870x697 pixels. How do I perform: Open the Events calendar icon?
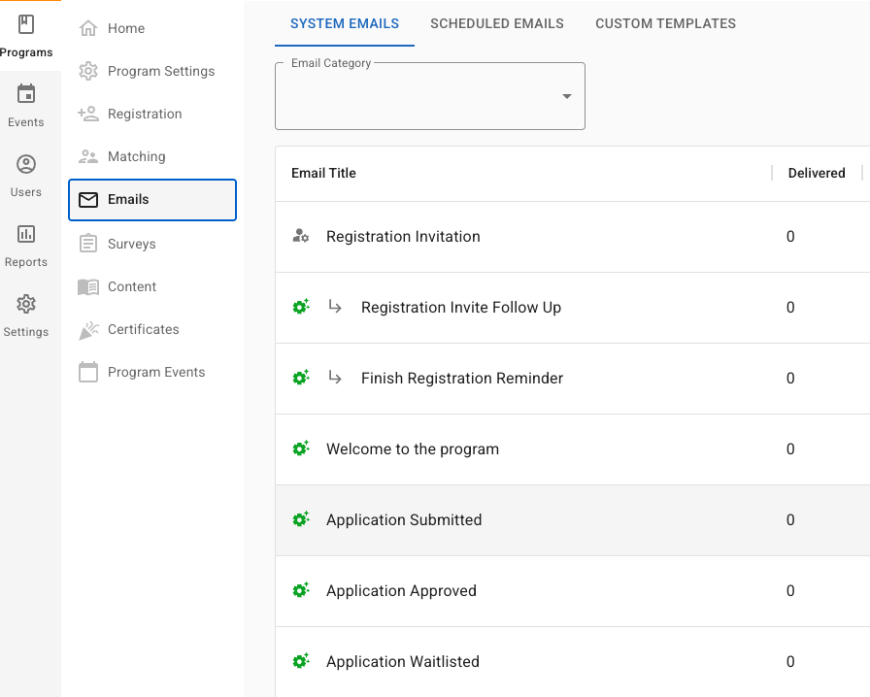(x=26, y=94)
